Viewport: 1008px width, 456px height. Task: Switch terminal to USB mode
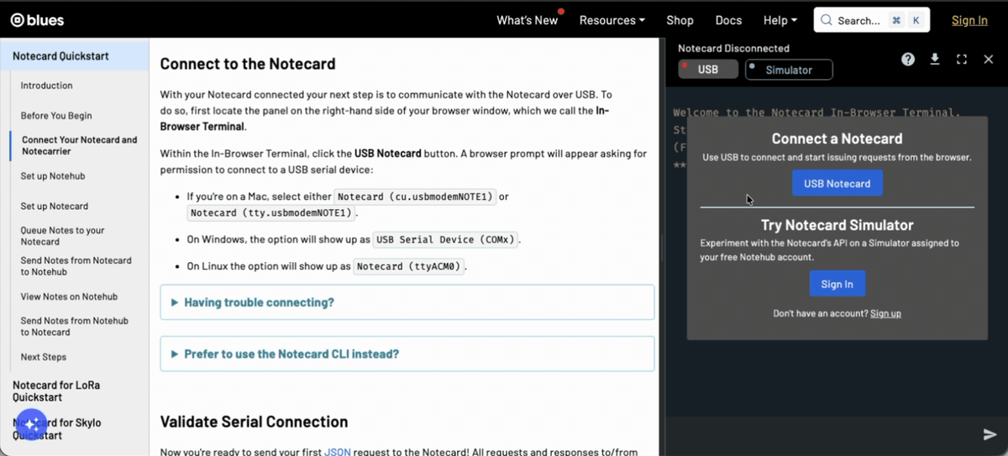pos(708,70)
